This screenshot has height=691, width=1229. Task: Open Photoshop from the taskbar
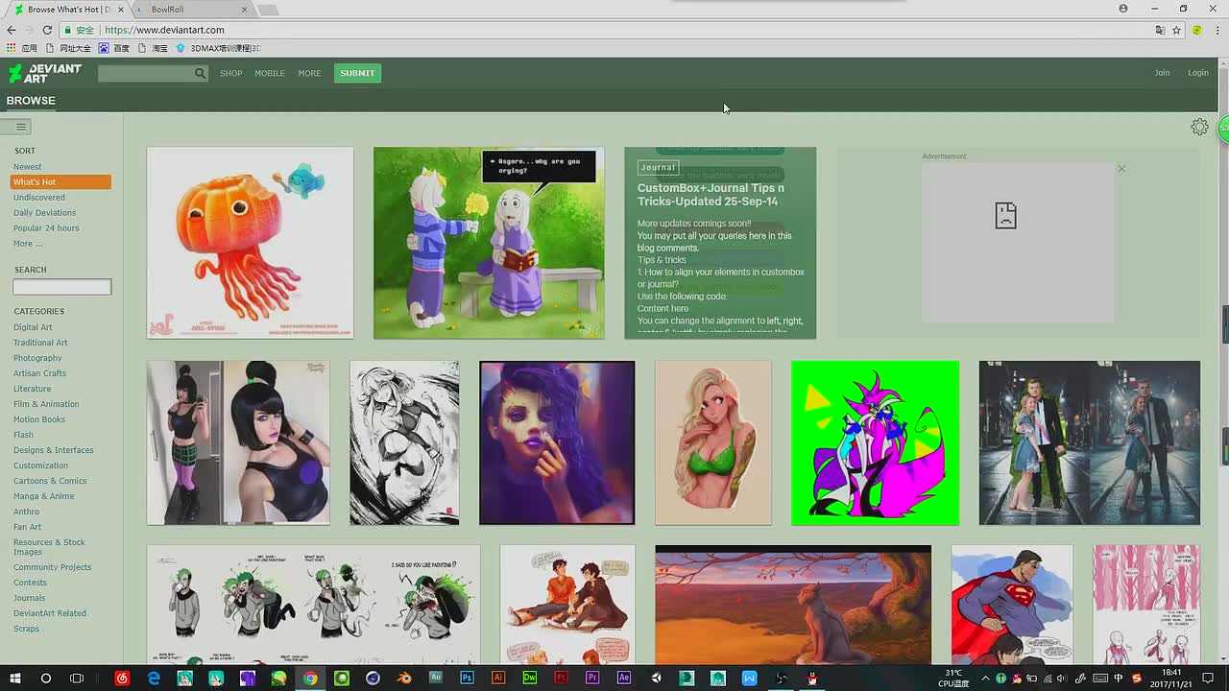coord(467,679)
